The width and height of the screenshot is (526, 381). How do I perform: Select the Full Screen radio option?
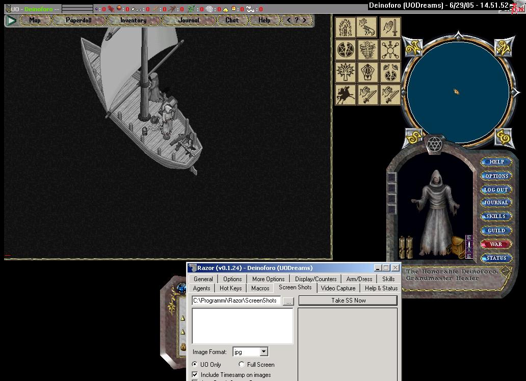point(242,365)
